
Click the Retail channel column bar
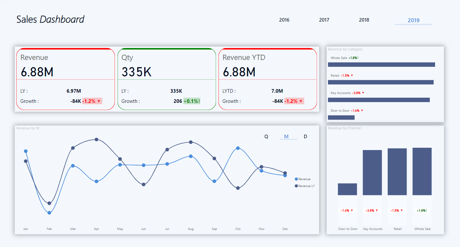point(397,172)
